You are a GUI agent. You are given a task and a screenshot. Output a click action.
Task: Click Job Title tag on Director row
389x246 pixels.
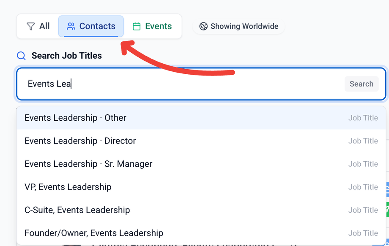tap(363, 141)
